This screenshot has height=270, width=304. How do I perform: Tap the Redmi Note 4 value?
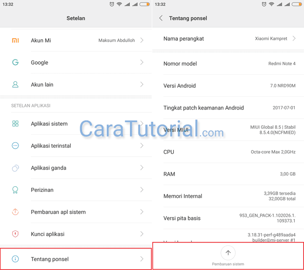pyautogui.click(x=282, y=64)
